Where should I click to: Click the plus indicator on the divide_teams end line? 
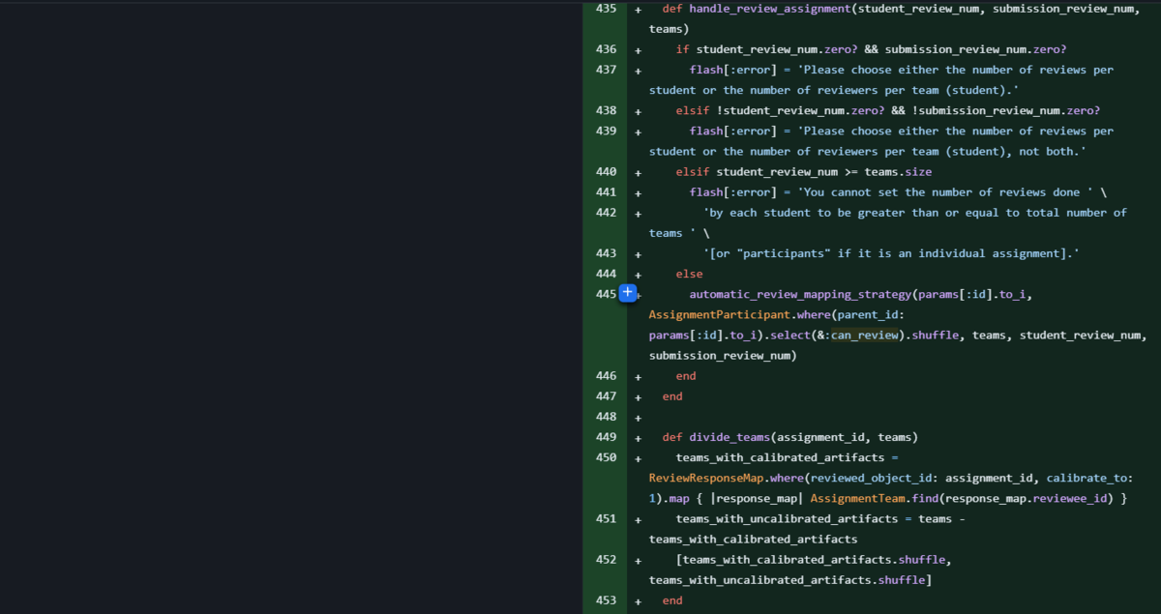click(x=638, y=600)
